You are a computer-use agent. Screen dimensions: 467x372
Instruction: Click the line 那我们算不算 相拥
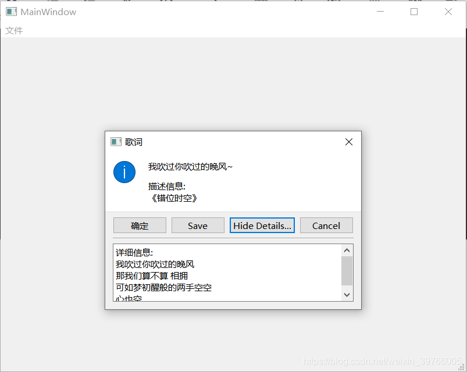pyautogui.click(x=152, y=276)
